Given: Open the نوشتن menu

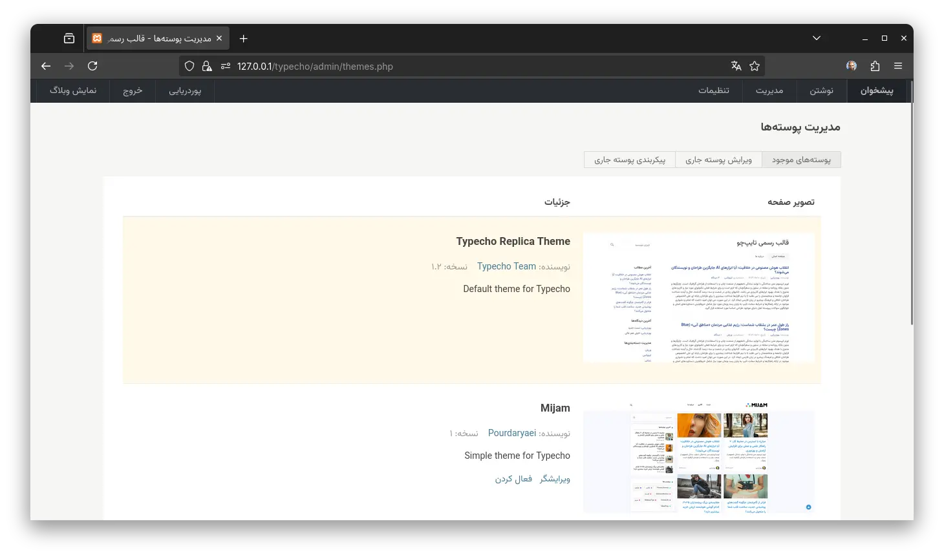Looking at the screenshot, I should [821, 90].
